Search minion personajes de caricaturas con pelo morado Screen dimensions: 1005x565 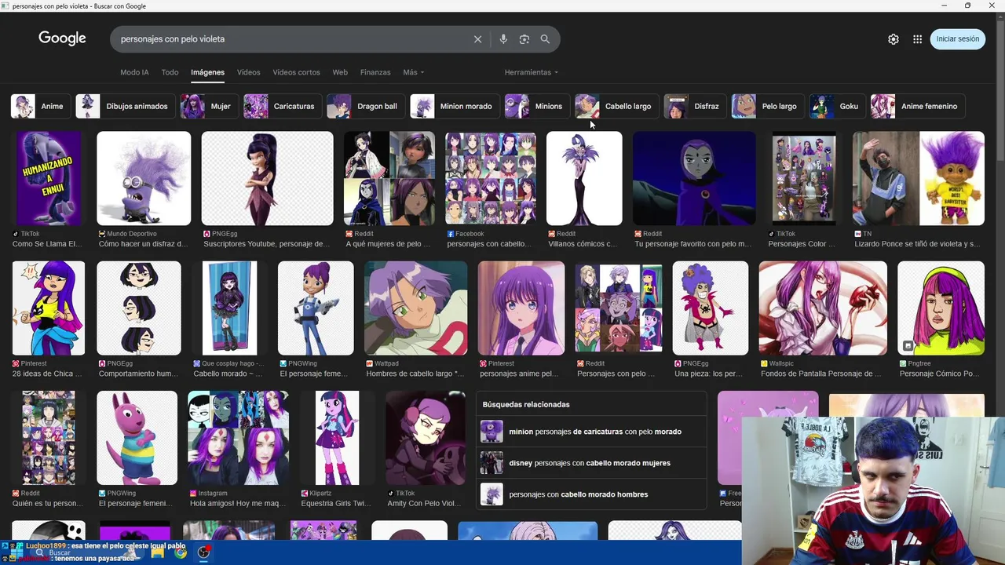[591, 432]
